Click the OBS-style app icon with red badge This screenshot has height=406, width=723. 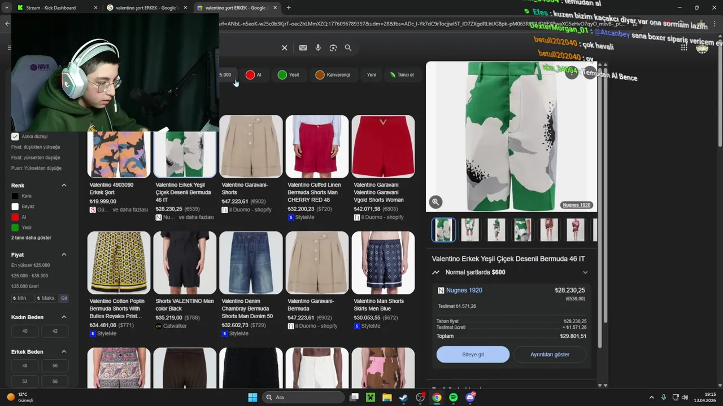tap(420, 398)
